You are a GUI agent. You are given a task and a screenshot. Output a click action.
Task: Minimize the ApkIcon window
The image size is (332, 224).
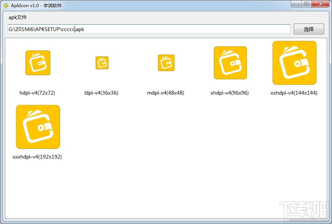point(296,4)
